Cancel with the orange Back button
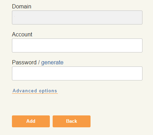Viewport: 153px width, 135px height. pyautogui.click(x=72, y=121)
